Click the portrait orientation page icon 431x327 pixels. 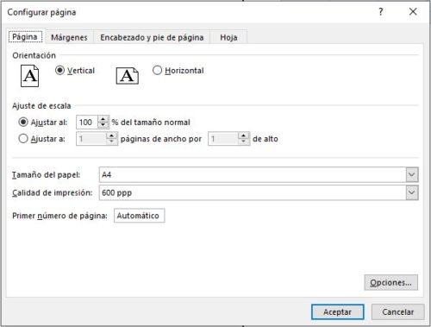click(x=29, y=76)
